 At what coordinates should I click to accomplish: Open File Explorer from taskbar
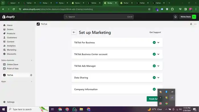click(x=81, y=109)
